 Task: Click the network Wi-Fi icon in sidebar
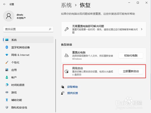(x=7, y=55)
